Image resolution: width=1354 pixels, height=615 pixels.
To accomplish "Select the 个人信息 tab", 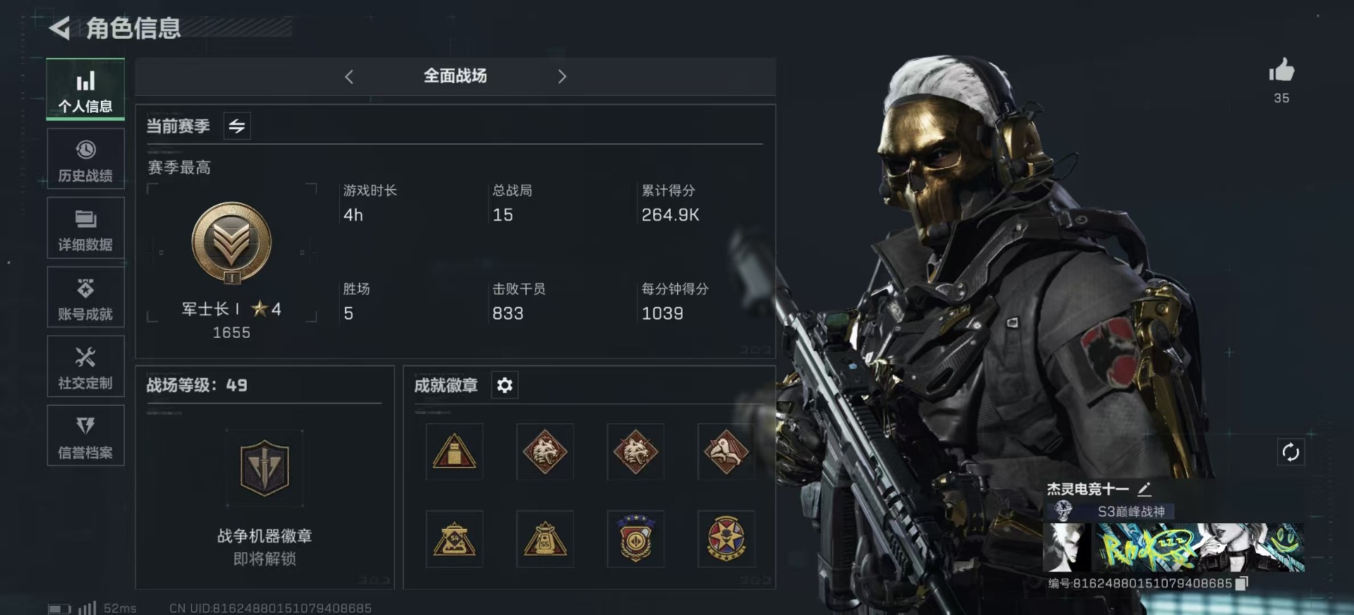I will 85,90.
